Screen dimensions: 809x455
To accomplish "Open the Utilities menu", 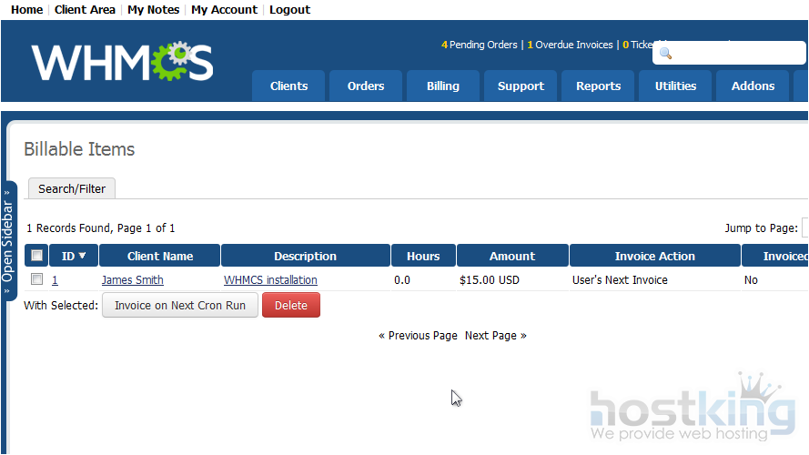I will tap(675, 86).
